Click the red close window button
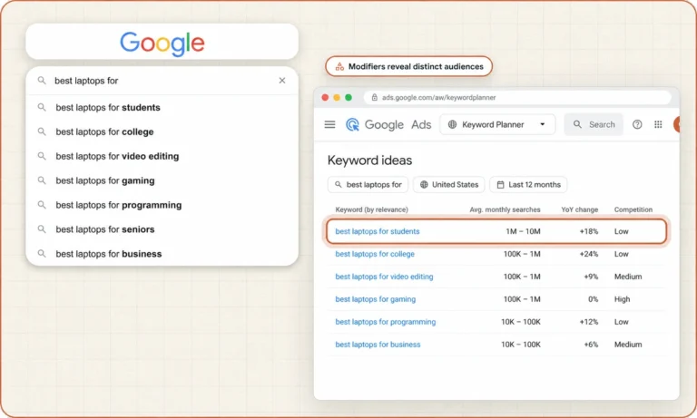Viewport: 697px width, 418px height. (326, 98)
